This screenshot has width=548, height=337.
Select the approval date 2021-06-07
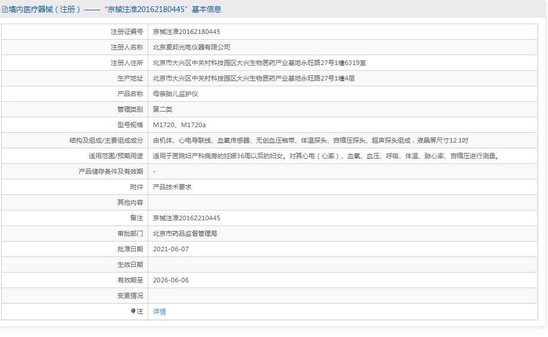tap(171, 249)
